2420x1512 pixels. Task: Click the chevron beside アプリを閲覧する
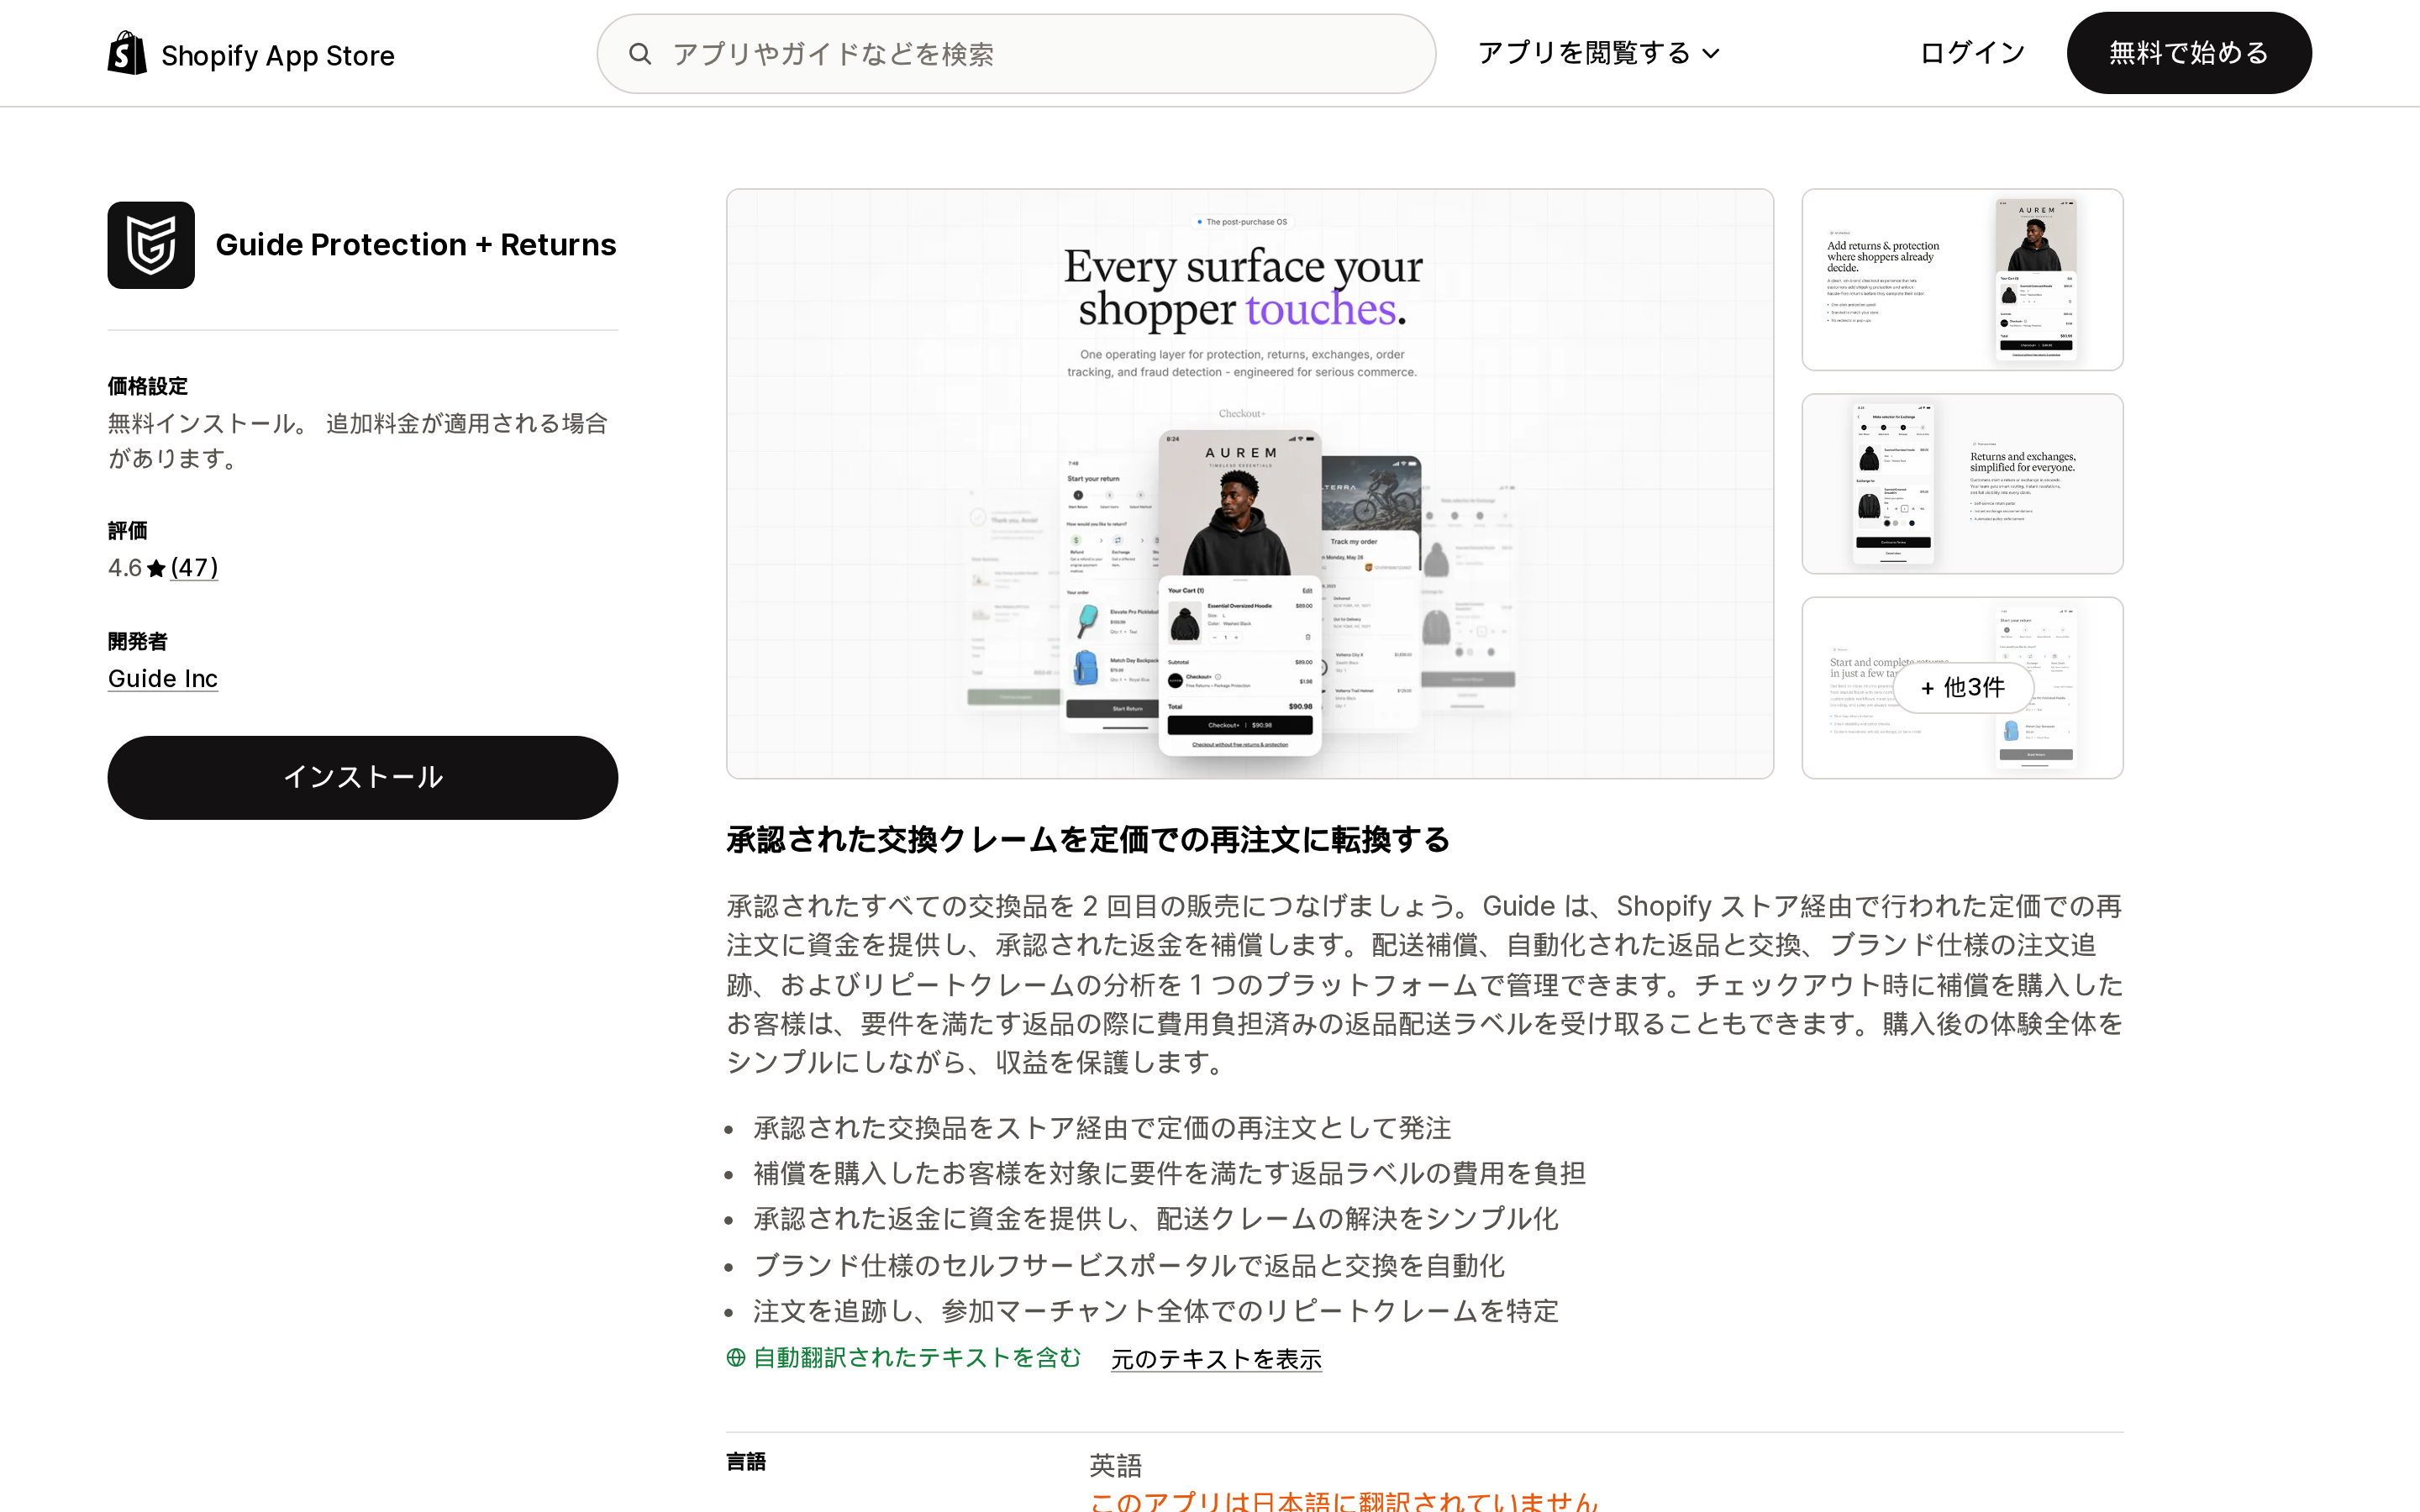1711,54
